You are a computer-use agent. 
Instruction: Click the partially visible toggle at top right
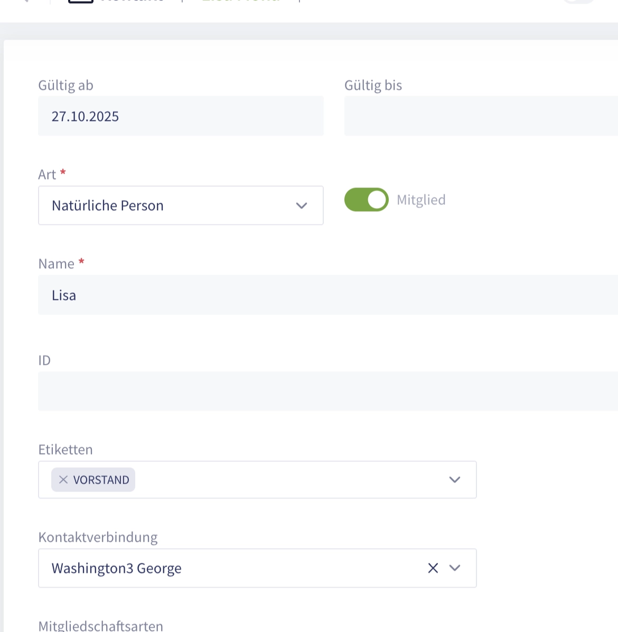pos(579,2)
